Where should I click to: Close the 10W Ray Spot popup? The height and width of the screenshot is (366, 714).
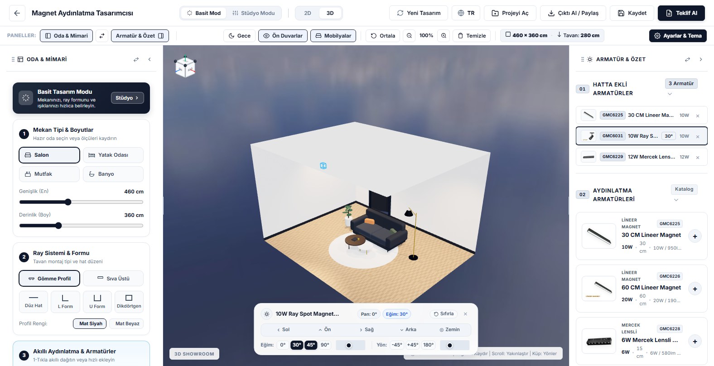coord(465,314)
